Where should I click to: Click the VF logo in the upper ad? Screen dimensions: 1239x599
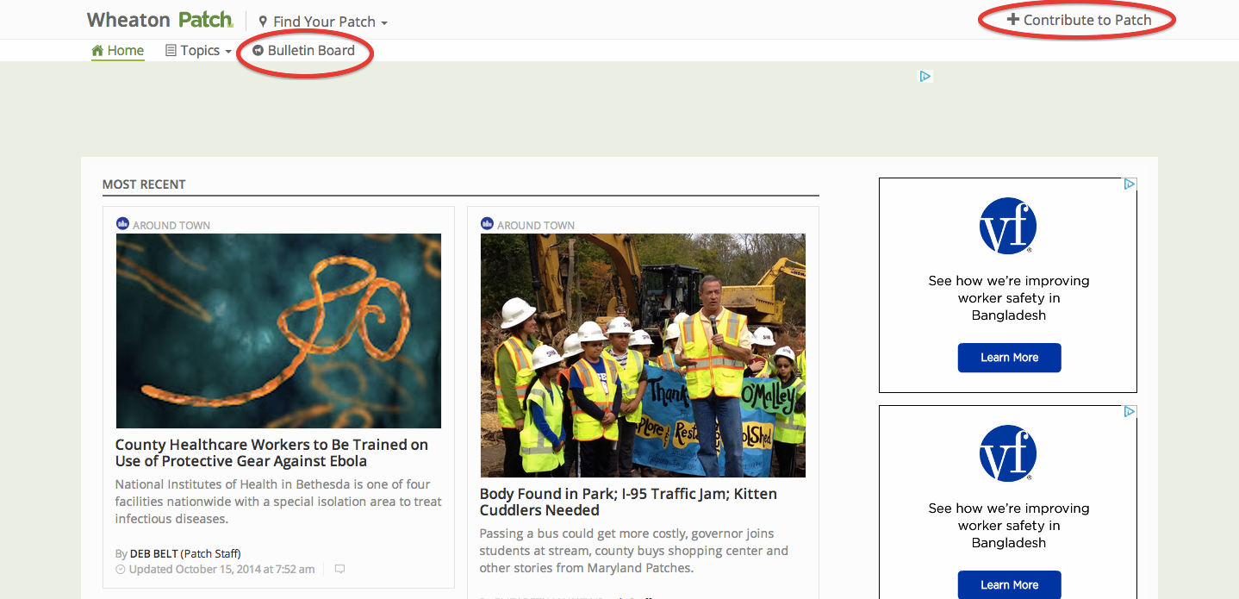pyautogui.click(x=1008, y=226)
